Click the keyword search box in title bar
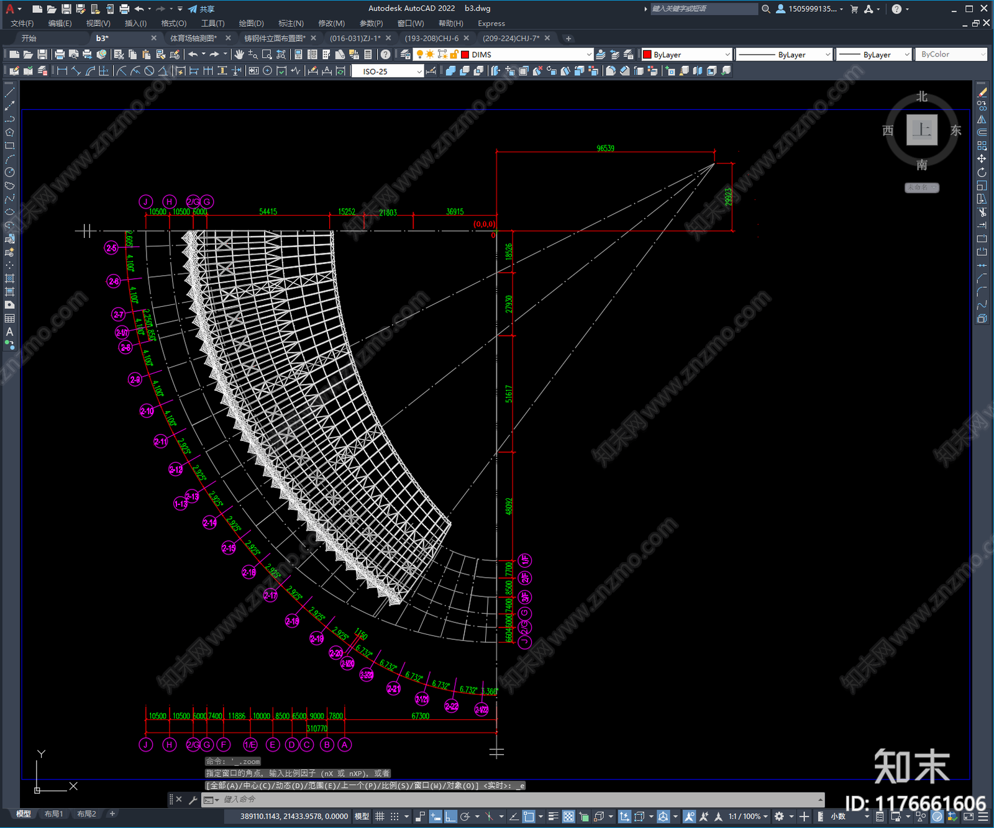The image size is (994, 828). point(704,9)
